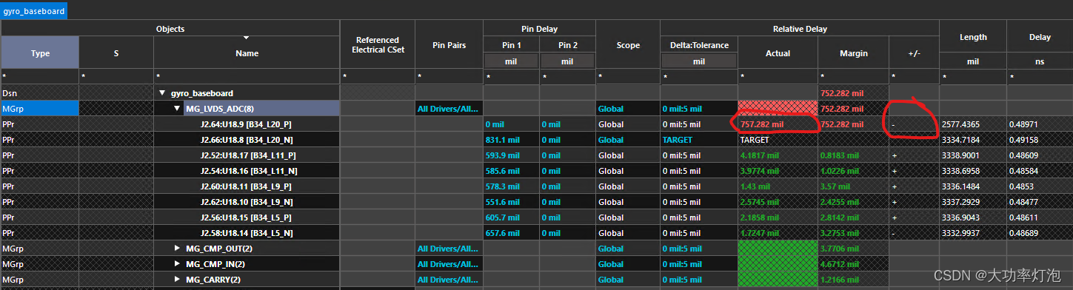Image resolution: width=1073 pixels, height=290 pixels.
Task: Select the +/- column header
Action: [914, 53]
